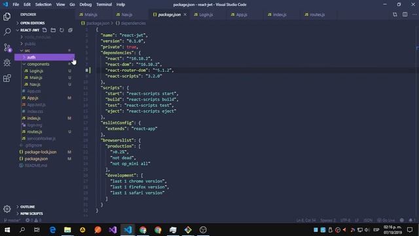Open Windows Action Center notifications
This screenshot has height=236, width=419.
coord(410,230)
